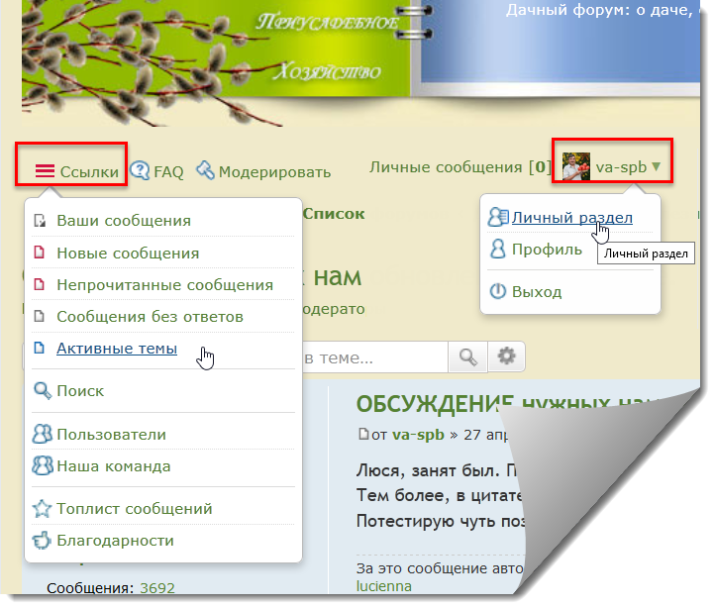Click the Выход power icon
715x609 pixels.
(499, 292)
